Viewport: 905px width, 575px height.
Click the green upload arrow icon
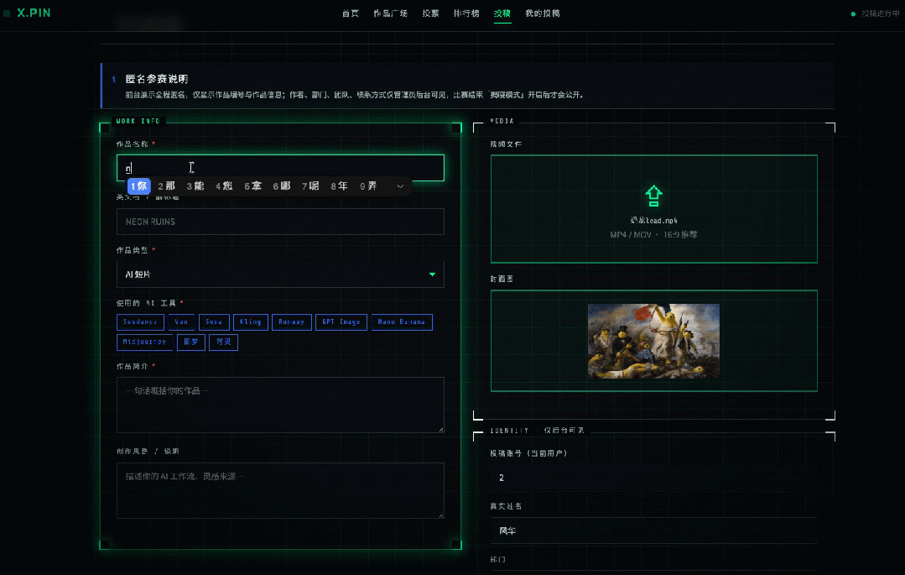point(653,196)
